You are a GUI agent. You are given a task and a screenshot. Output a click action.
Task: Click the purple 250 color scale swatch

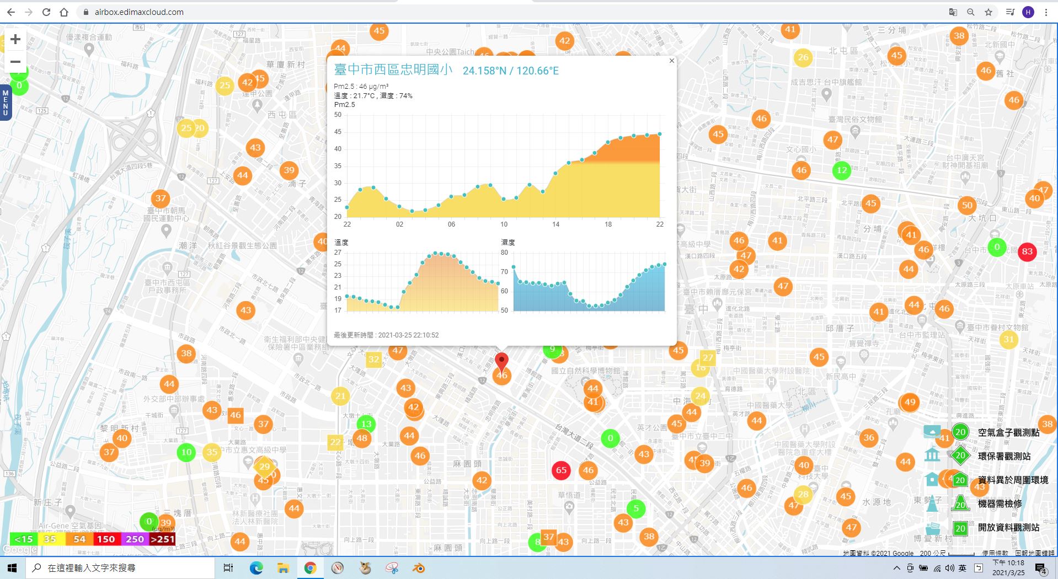click(135, 539)
